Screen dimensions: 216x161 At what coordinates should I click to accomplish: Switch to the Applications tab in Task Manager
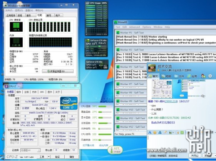(11, 15)
